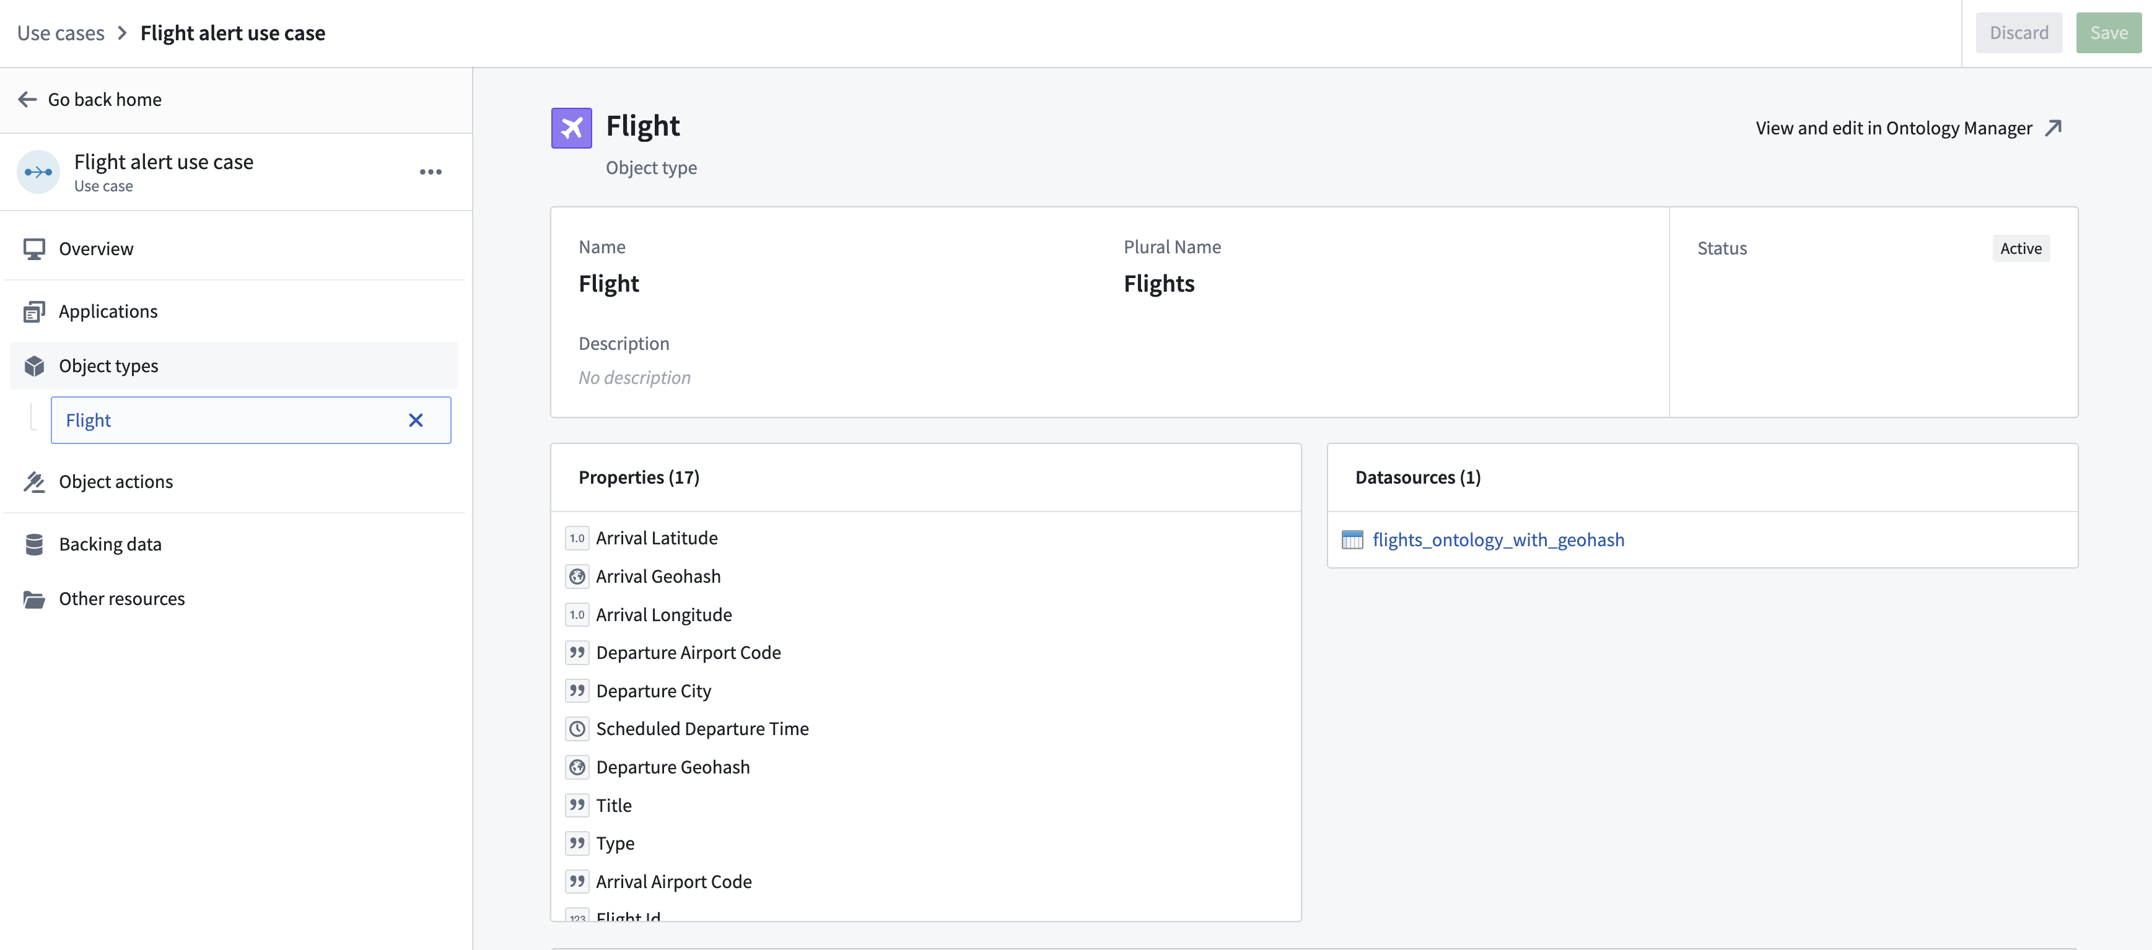Open the Overview section
Screen dimensions: 2152x950
point(234,249)
